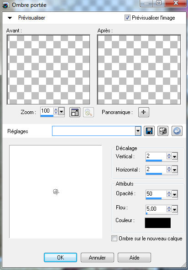Click the shadow offset crosshair handle
Screen dimensions: 188x270
(56, 192)
